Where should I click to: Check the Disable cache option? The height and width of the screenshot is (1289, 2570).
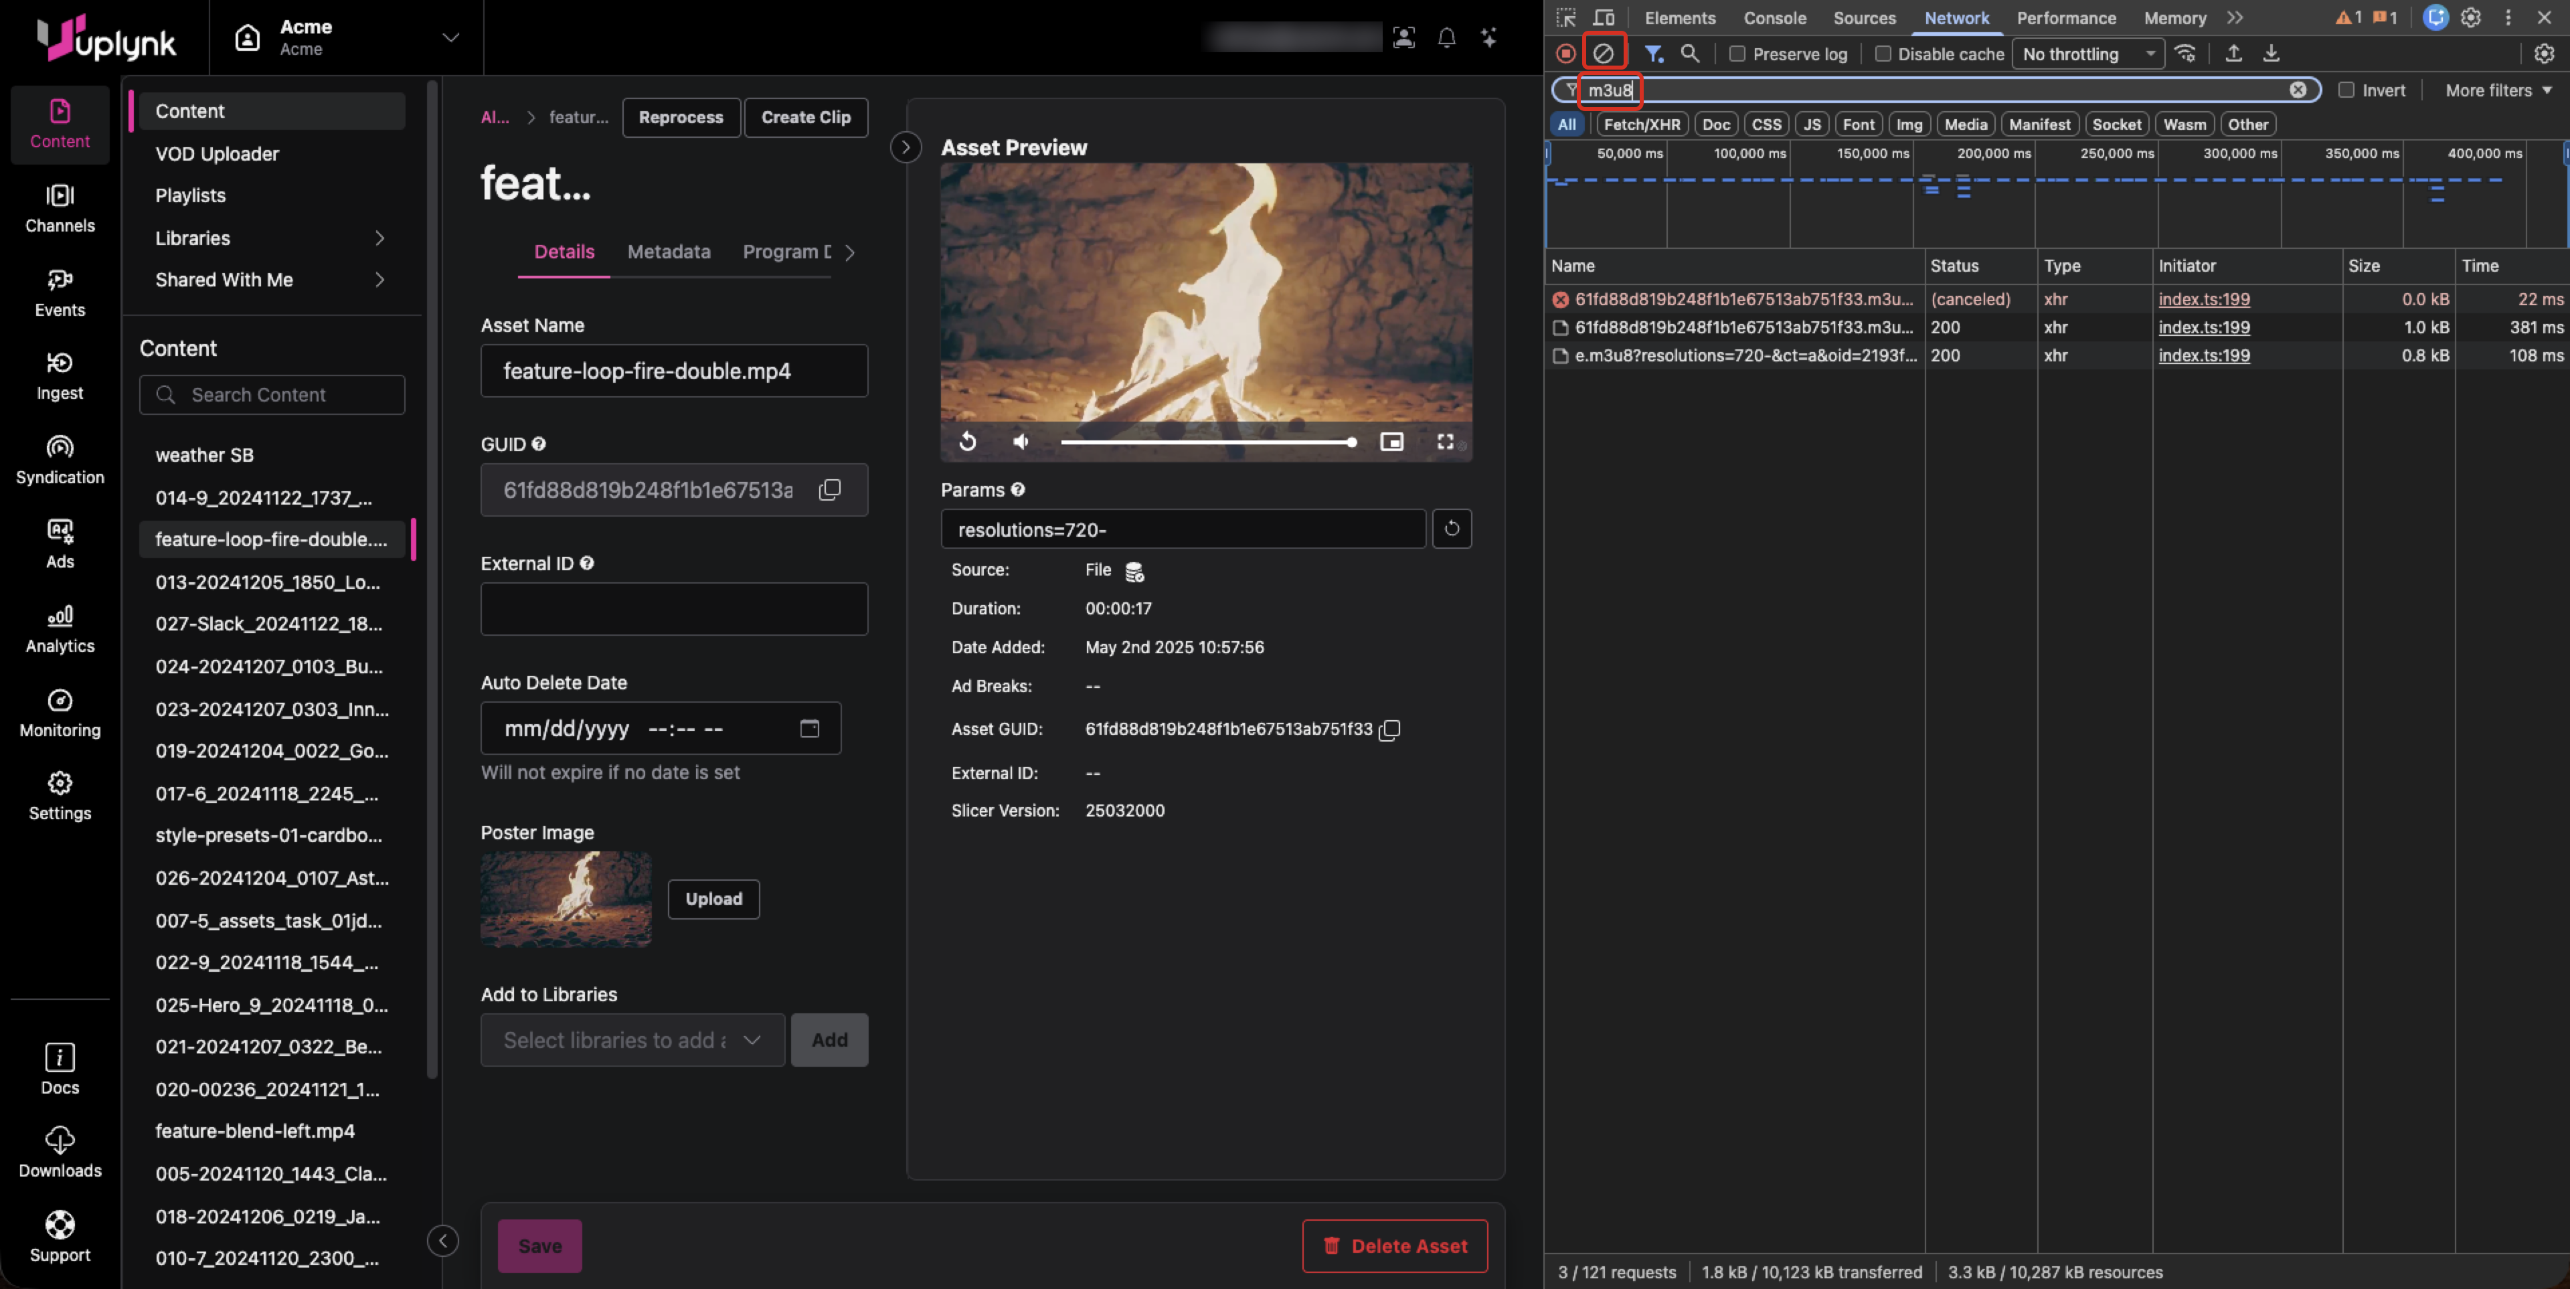point(1881,54)
